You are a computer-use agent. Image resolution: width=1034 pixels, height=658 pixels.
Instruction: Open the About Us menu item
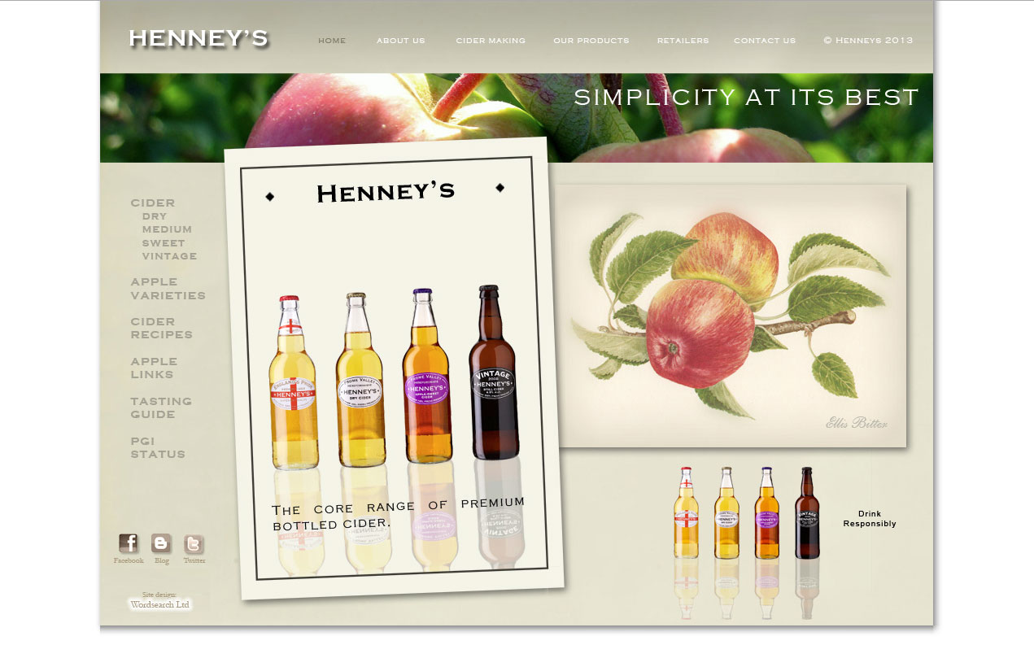click(x=400, y=41)
